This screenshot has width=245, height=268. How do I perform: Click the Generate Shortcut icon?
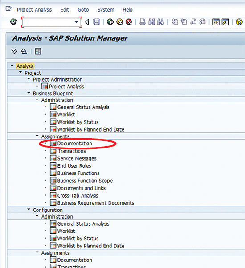pyautogui.click(x=225, y=22)
